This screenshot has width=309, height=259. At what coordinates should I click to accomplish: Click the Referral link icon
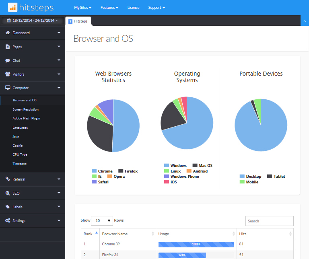click(x=8, y=179)
